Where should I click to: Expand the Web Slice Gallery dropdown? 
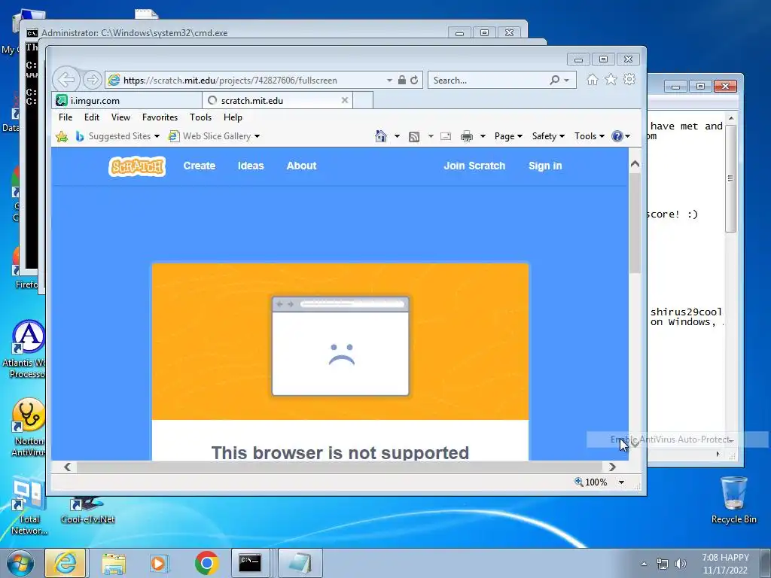258,137
